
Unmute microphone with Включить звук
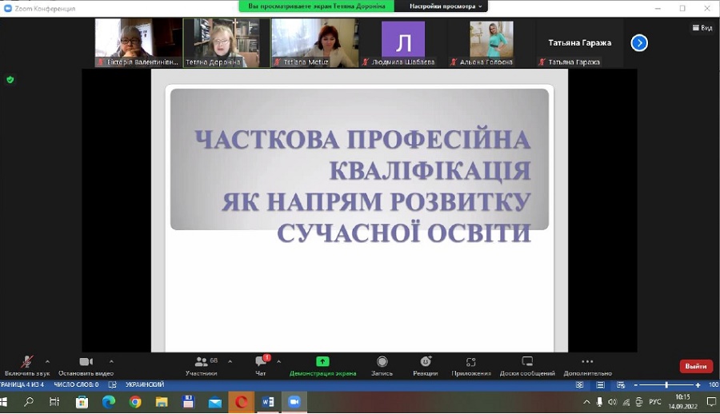[26, 362]
